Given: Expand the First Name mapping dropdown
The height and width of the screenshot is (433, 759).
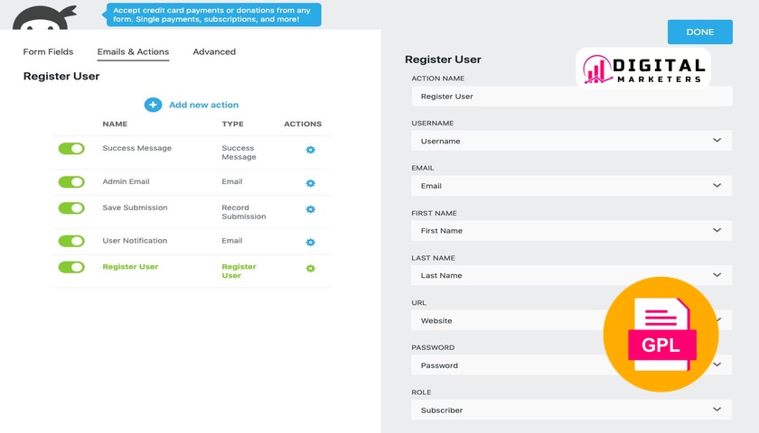Looking at the screenshot, I should pyautogui.click(x=572, y=231).
